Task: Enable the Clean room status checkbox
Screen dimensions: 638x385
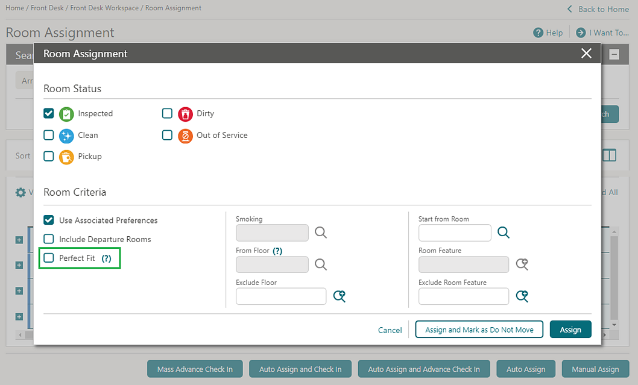Action: [x=49, y=135]
